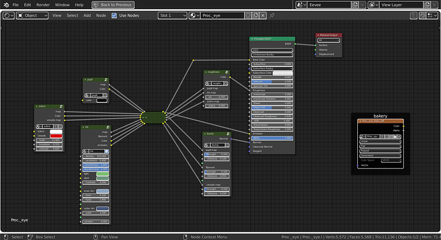The image size is (441, 240).
Task: Open the Help menu
Action: pyautogui.click(x=79, y=4)
